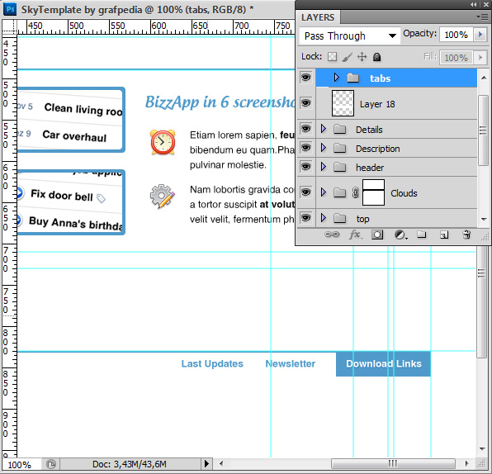Click Lock all padlock icon
Viewport: 492px width, 474px height.
tap(376, 57)
